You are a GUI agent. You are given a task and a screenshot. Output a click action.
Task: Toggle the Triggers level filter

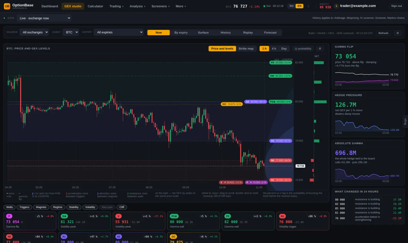point(24,207)
